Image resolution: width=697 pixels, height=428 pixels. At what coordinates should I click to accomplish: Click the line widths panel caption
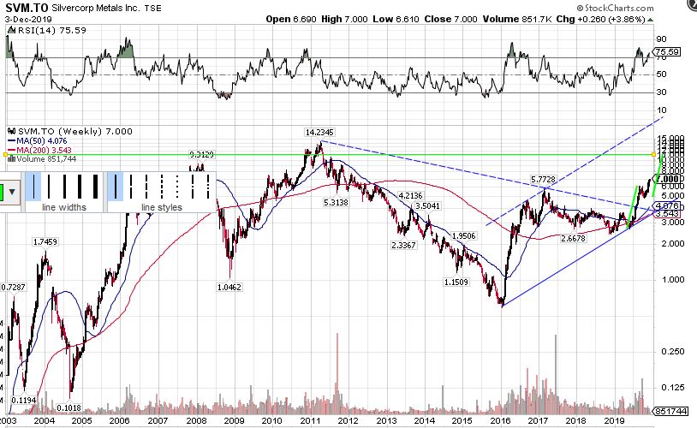(64, 207)
